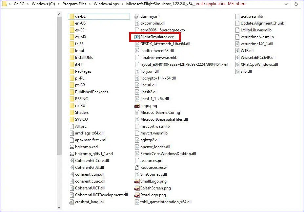The width and height of the screenshot is (304, 212).
Task: Click the Shaders folder icon
Action: tap(72, 113)
